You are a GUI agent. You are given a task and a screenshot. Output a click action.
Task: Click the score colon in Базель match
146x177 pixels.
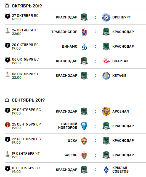pyautogui.click(x=95, y=155)
